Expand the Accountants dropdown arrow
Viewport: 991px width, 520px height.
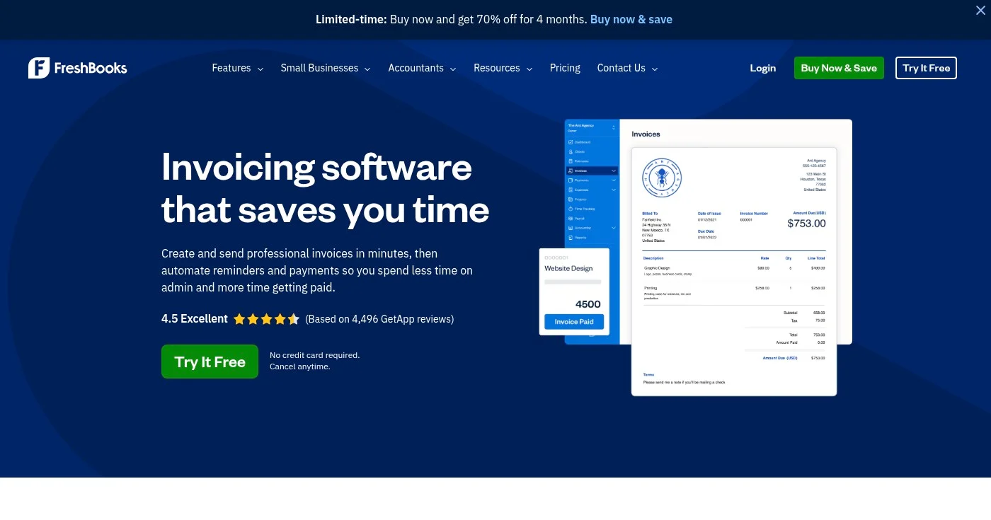453,69
